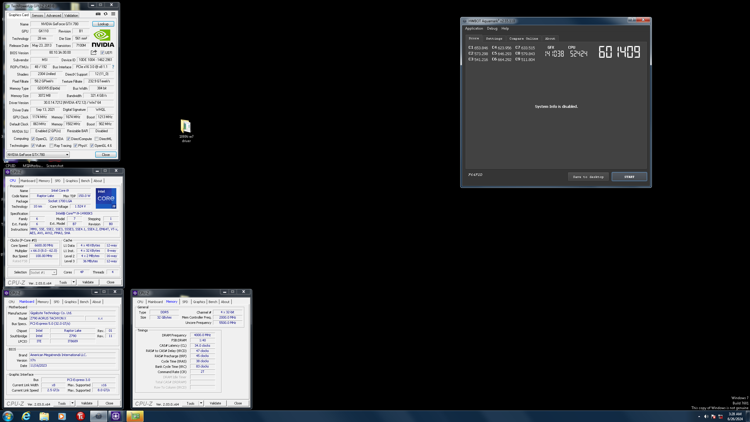
Task: Click the Intel Core i9 logo badge
Action: (106, 198)
